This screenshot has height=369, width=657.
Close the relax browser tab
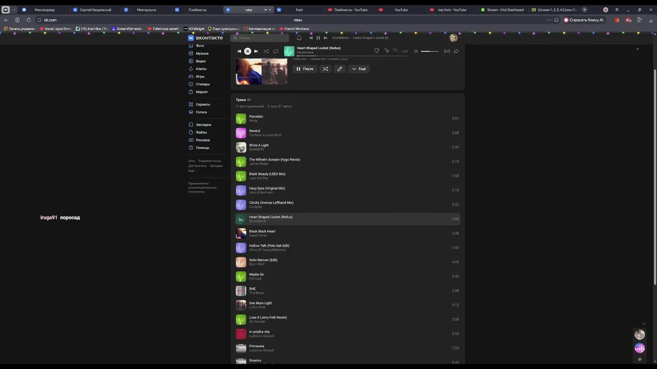click(x=270, y=10)
